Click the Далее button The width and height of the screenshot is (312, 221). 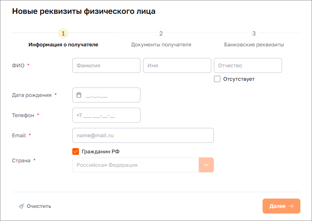click(281, 206)
